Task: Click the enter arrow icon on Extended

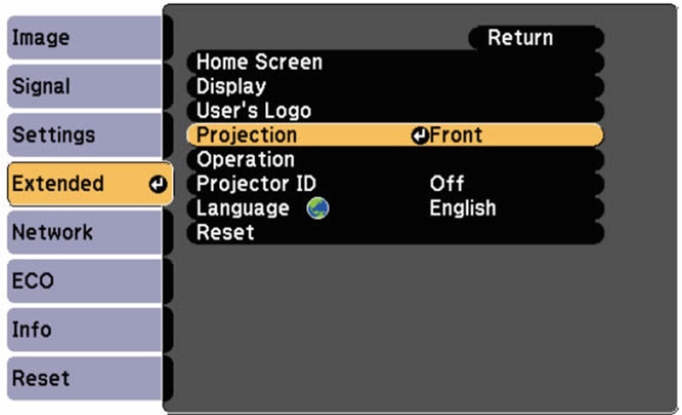Action: [158, 185]
